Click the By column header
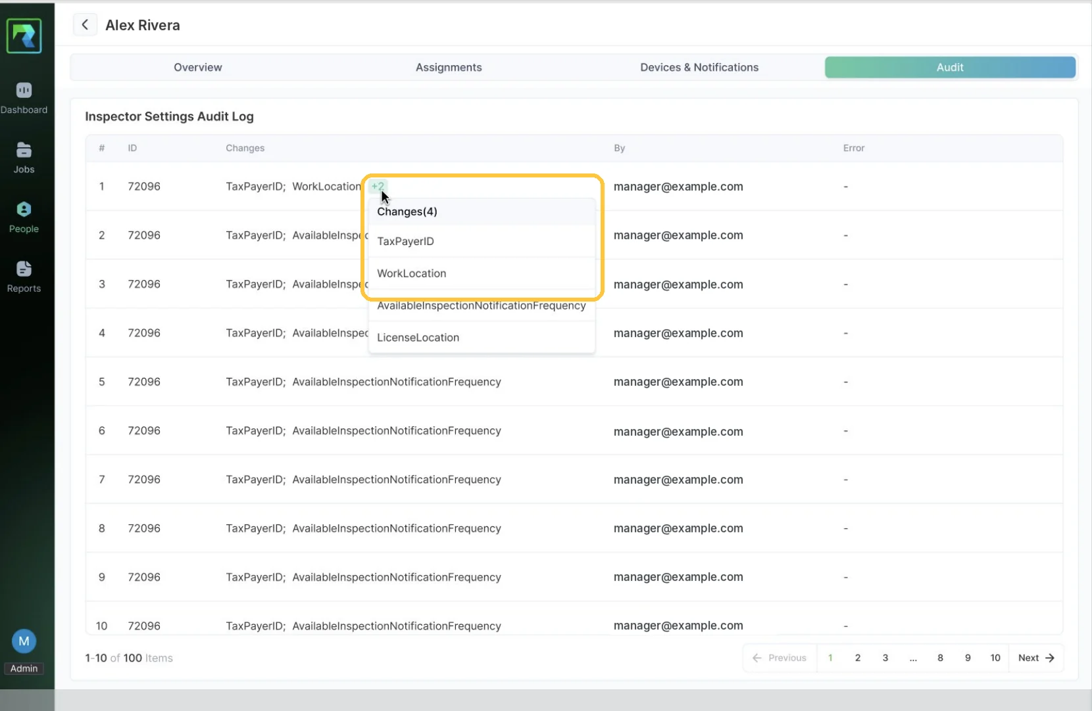This screenshot has width=1092, height=711. point(619,148)
